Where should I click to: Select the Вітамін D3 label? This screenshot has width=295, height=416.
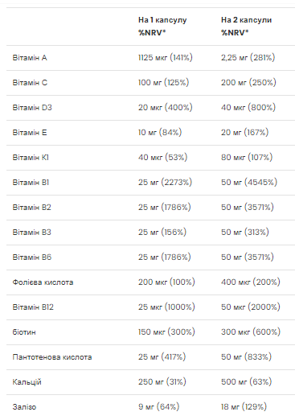pos(32,108)
